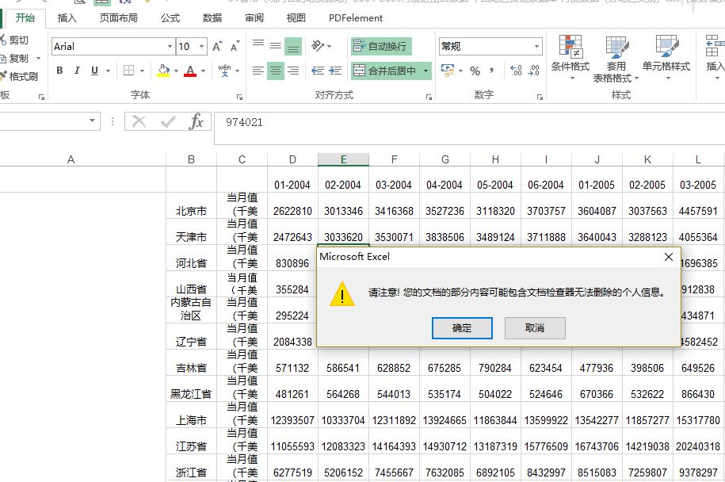
Task: Toggle Bold formatting
Action: pyautogui.click(x=59, y=71)
